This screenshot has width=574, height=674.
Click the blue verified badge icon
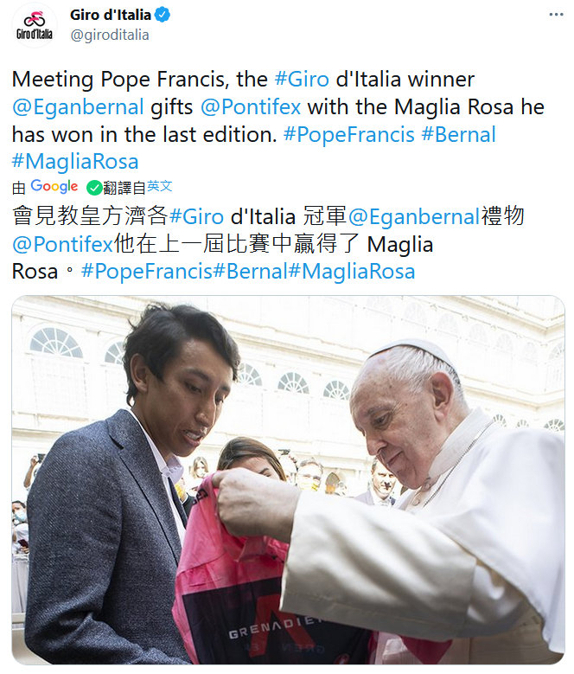(163, 15)
